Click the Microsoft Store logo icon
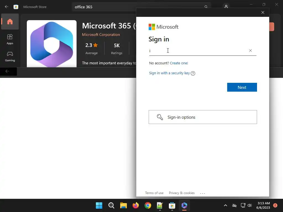This screenshot has height=212, width=283. 16,7
